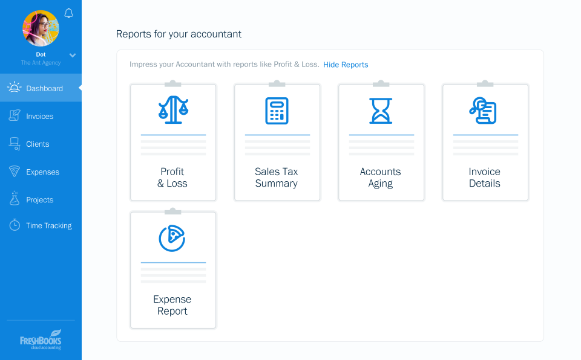The height and width of the screenshot is (360, 581).
Task: Click the Time Tracking stopwatch icon
Action: click(15, 225)
